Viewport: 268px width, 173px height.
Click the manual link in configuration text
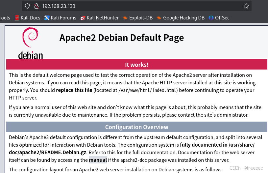click(x=98, y=160)
